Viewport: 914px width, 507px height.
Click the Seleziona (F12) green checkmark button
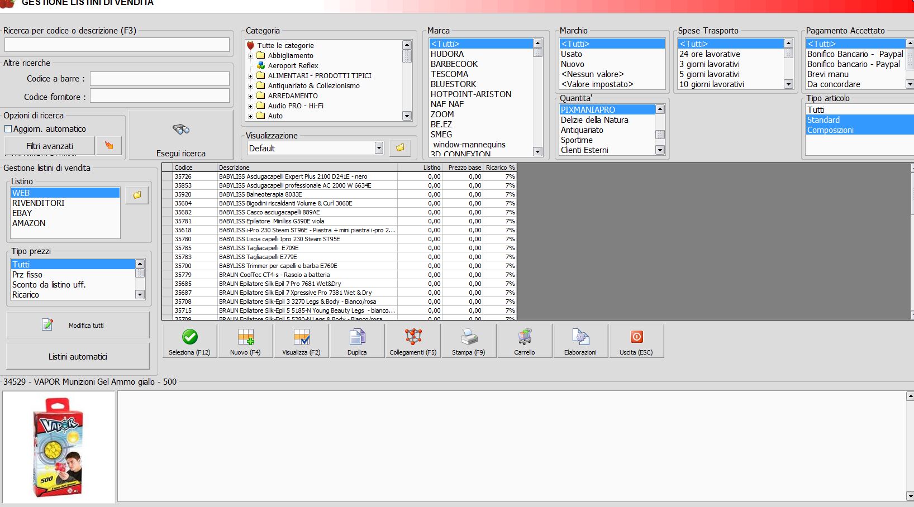point(189,341)
